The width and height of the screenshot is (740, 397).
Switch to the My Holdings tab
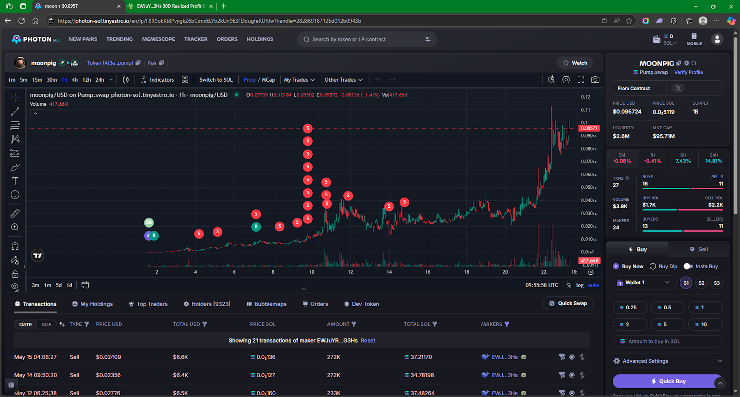pos(92,304)
